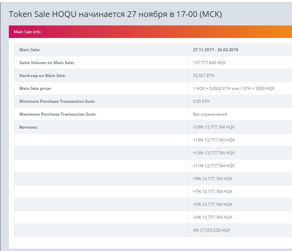Click the Maximum Purchase Transaction Sum label
This screenshot has width=292, height=251.
click(58, 114)
